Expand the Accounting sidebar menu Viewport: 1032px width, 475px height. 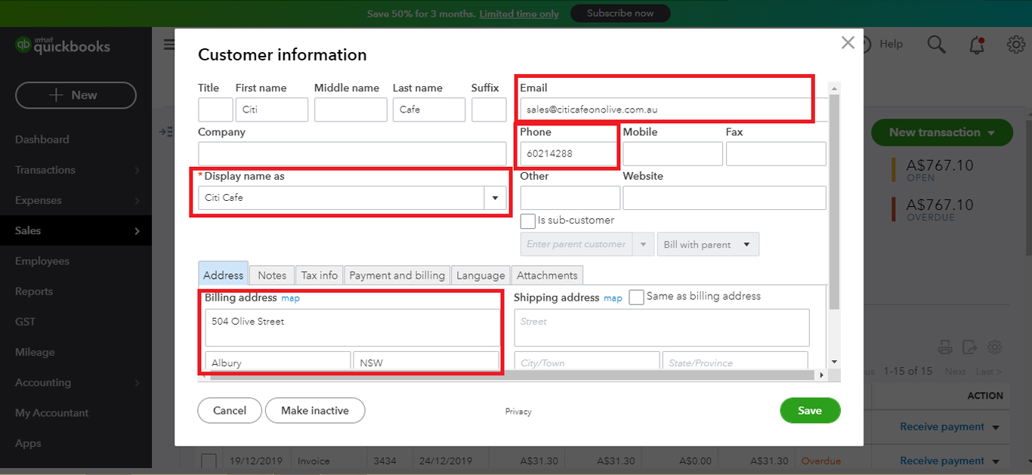[x=137, y=383]
